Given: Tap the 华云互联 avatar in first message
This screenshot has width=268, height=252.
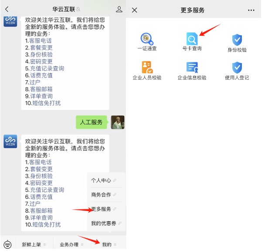Looking at the screenshot, I should point(10,21).
